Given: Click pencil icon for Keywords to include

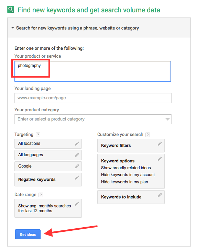Looking at the screenshot, I should pyautogui.click(x=160, y=195).
